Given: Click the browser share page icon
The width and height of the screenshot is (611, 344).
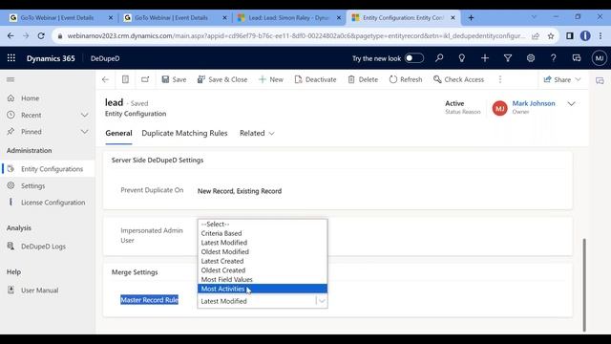Looking at the screenshot, I should click(536, 36).
